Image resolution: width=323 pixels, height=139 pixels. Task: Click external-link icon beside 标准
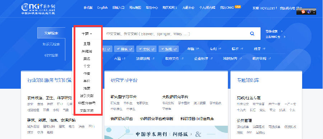tap(242, 49)
